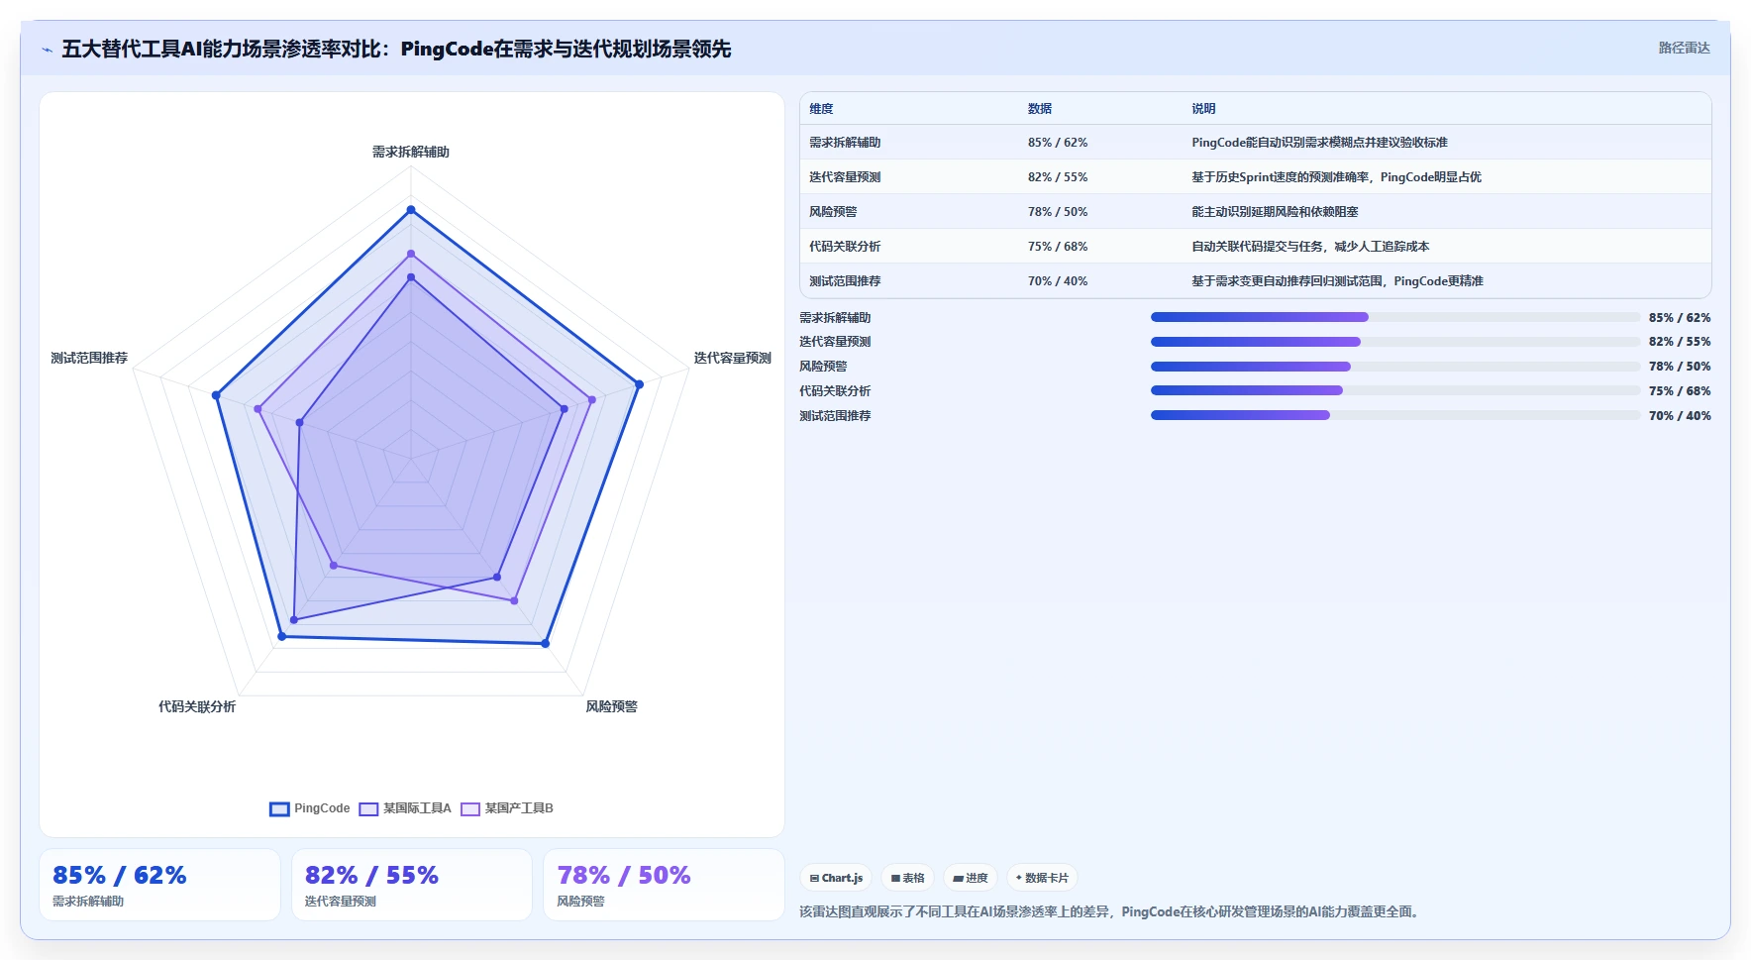Open the 85% / 62% 需求拆解辅助 stat card
Image resolution: width=1751 pixels, height=960 pixels.
[x=159, y=885]
